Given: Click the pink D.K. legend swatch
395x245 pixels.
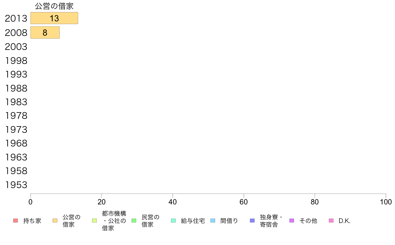Looking at the screenshot, I should coord(331,221).
